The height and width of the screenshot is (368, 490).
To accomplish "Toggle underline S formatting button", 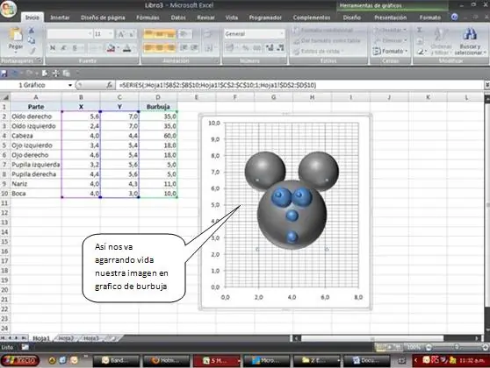I will 75,47.
